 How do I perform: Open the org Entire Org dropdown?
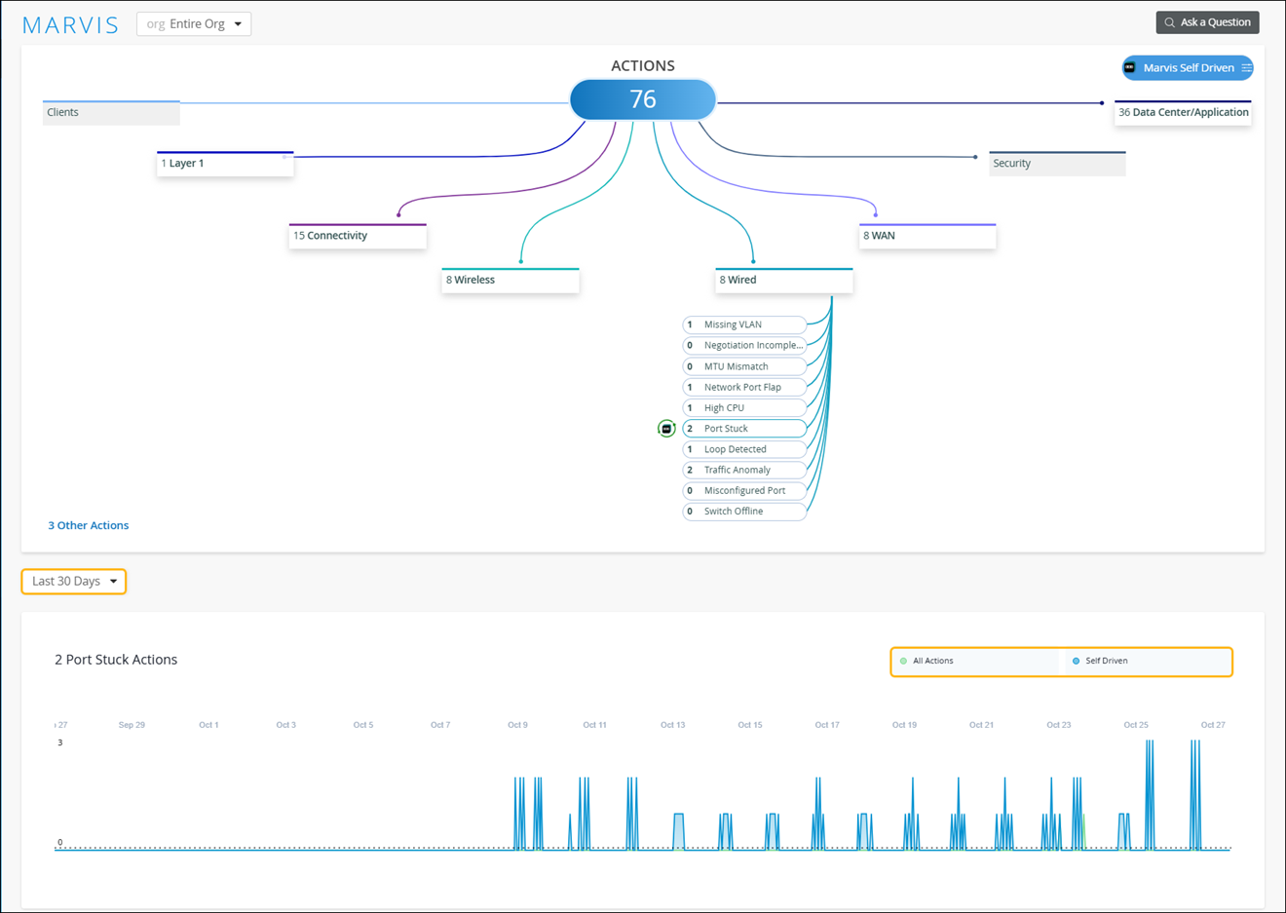(x=194, y=23)
